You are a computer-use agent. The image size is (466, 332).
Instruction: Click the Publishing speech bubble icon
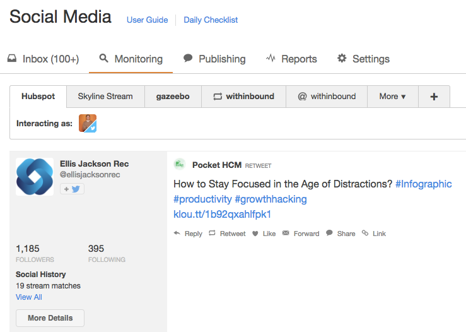coord(188,57)
